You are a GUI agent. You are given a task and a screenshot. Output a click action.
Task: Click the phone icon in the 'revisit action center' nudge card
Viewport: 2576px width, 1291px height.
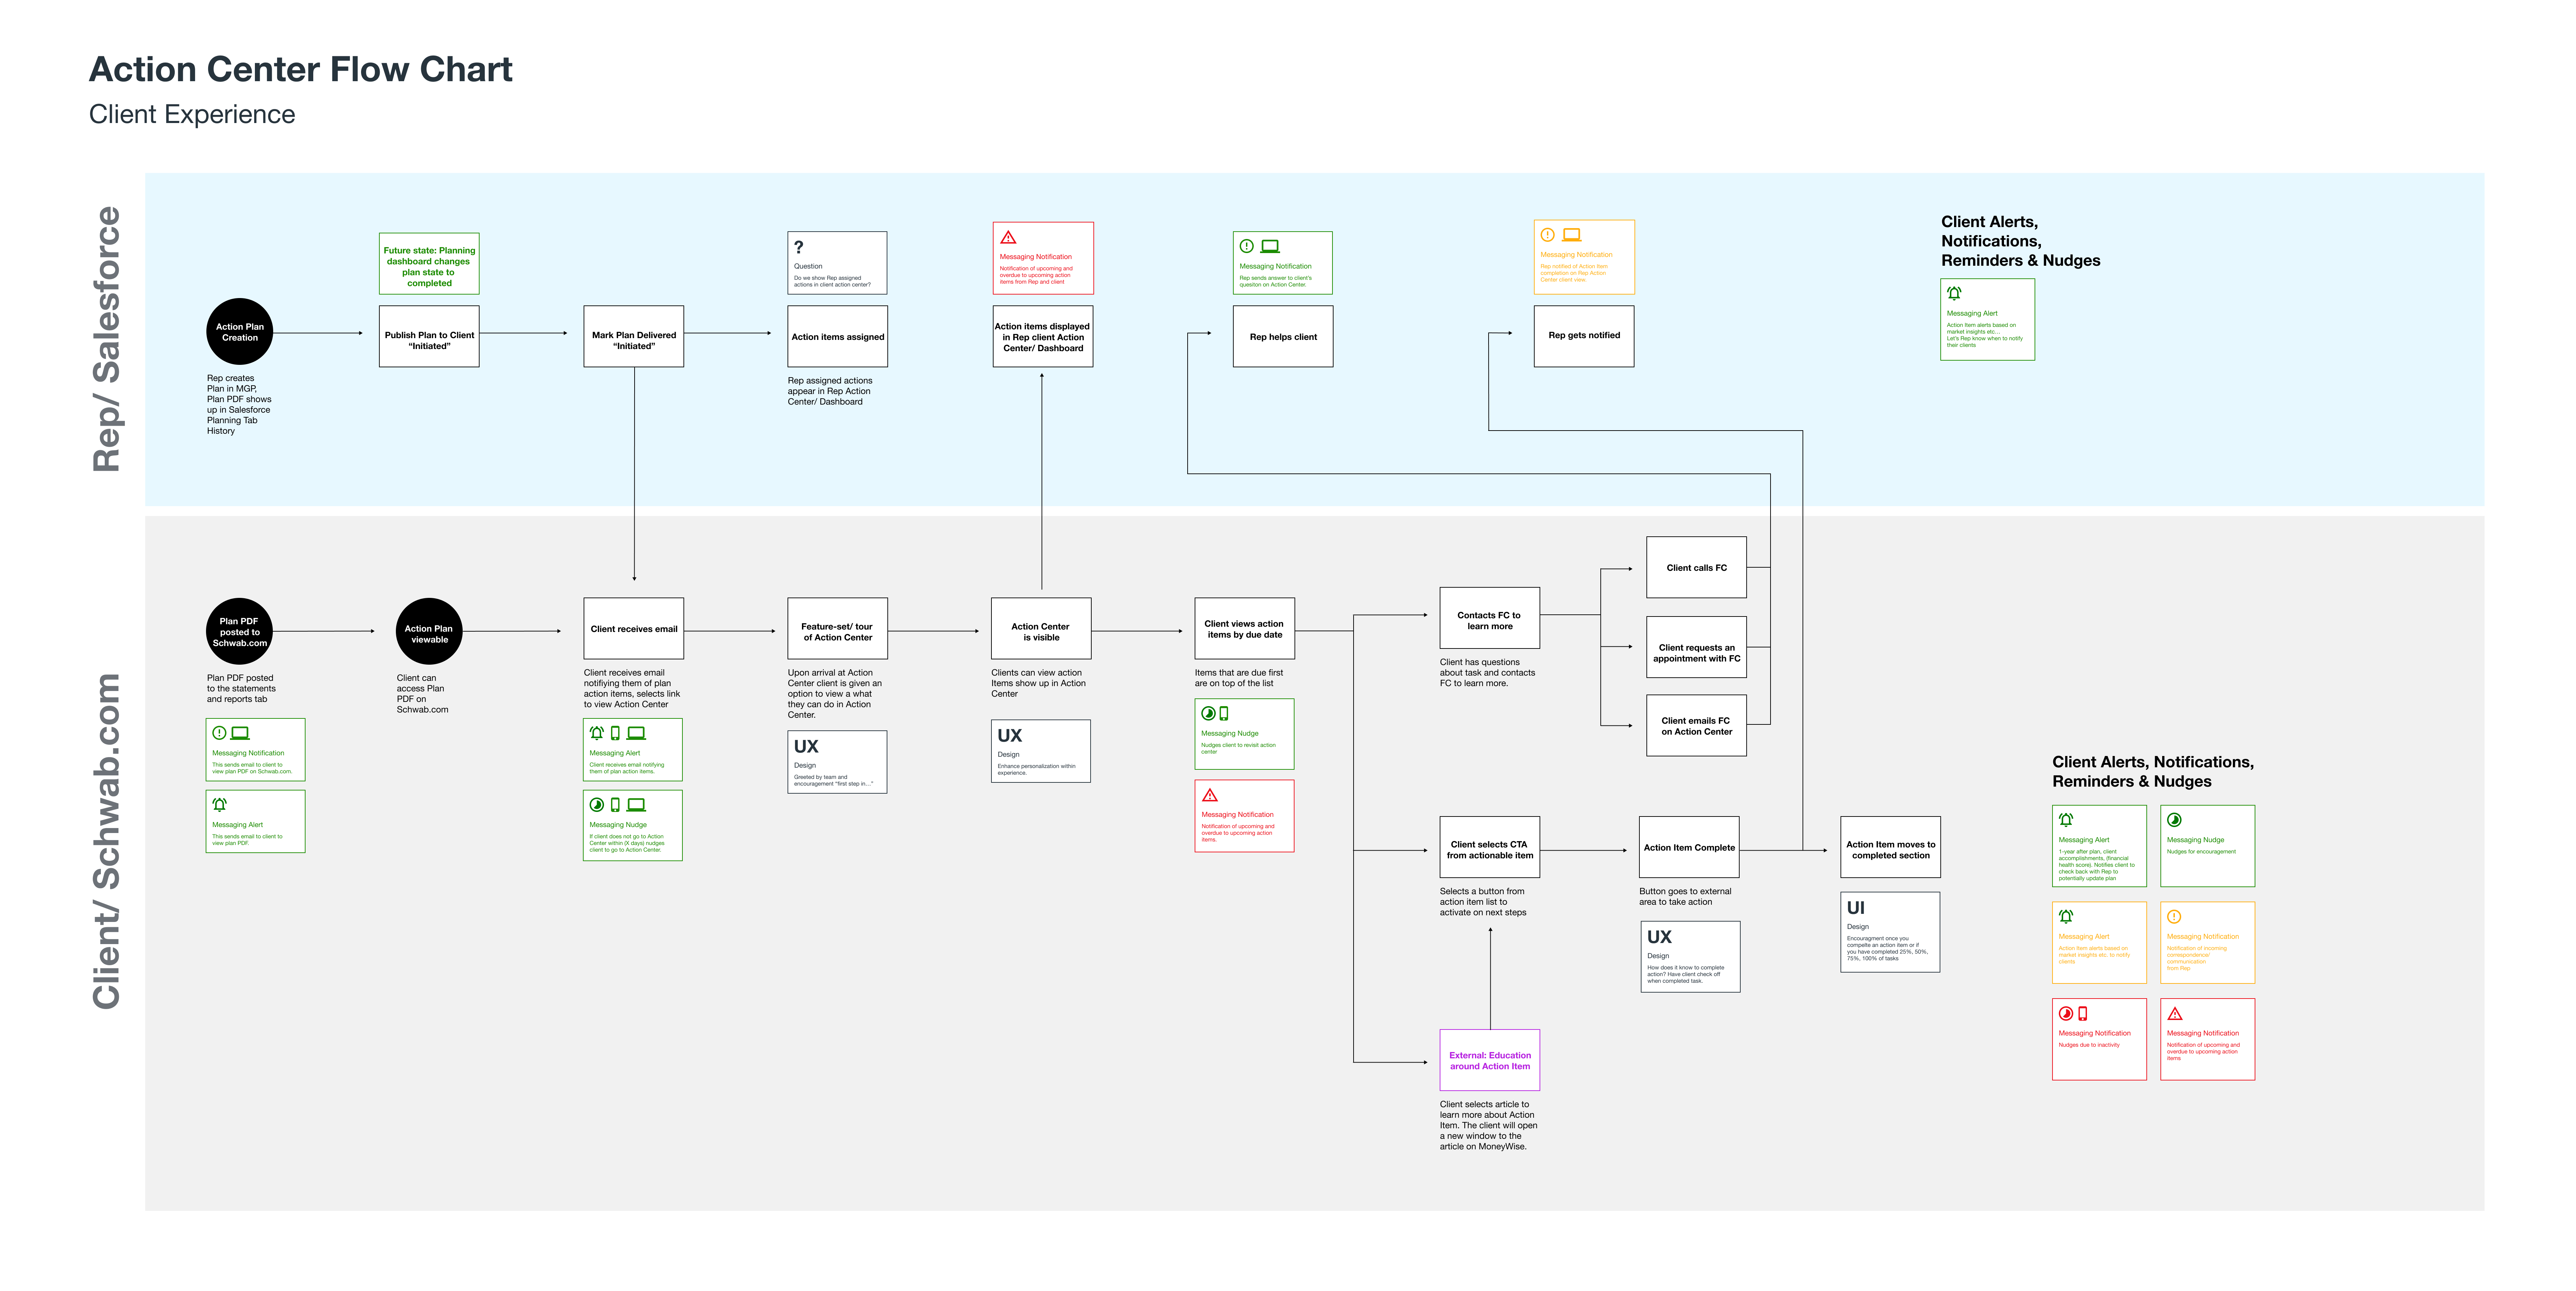click(1224, 714)
